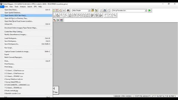Viewport: 178px width, 100px height.
Task: Open the Set up Favorites List dropdown arrow
Action: [x=146, y=11]
